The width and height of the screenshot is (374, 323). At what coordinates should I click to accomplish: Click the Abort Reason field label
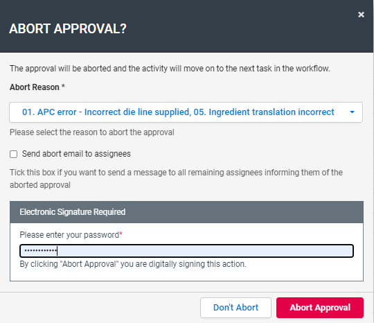pyautogui.click(x=35, y=87)
